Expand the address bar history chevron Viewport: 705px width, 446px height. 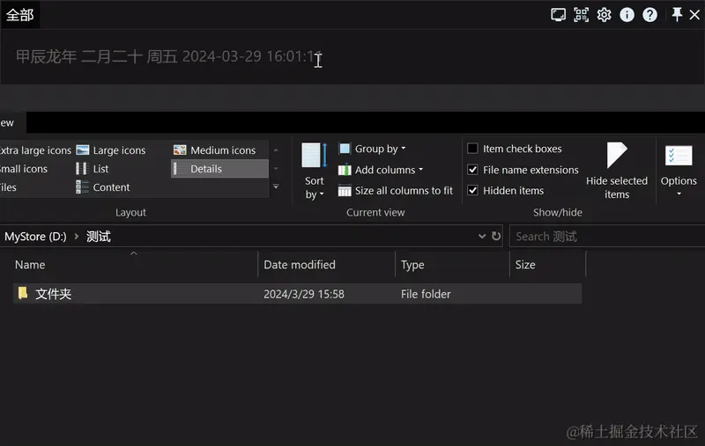[482, 236]
